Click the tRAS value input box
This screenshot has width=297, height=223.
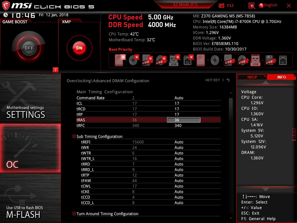184,120
